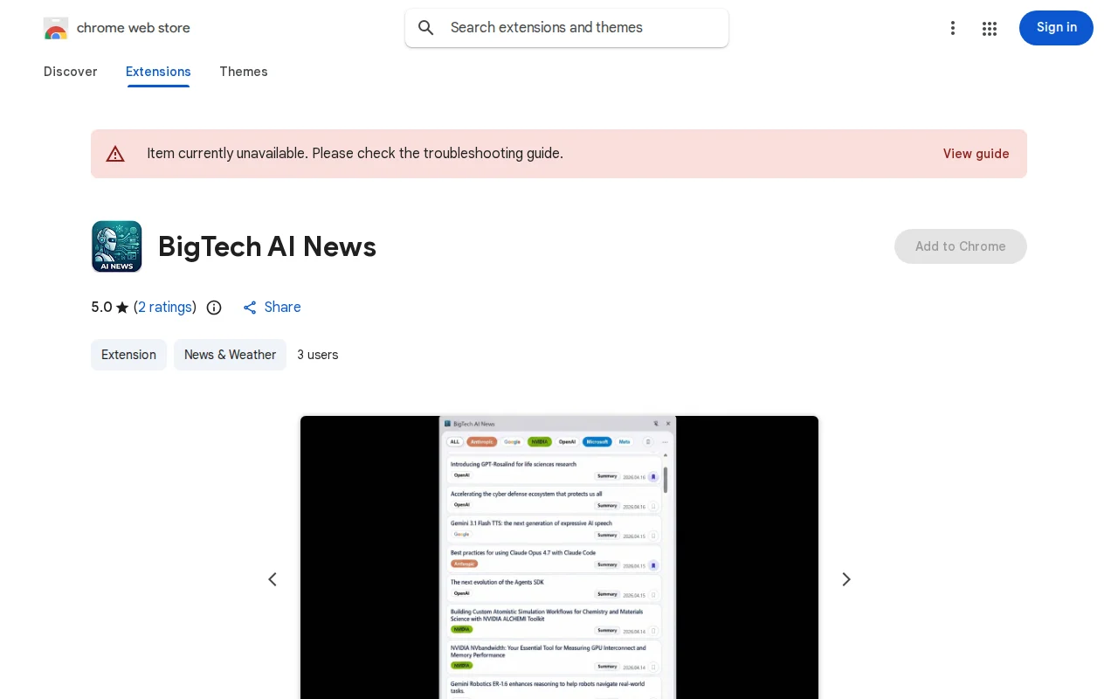Image resolution: width=1118 pixels, height=699 pixels.
Task: Go to next screenshot with right chevron
Action: (x=845, y=579)
